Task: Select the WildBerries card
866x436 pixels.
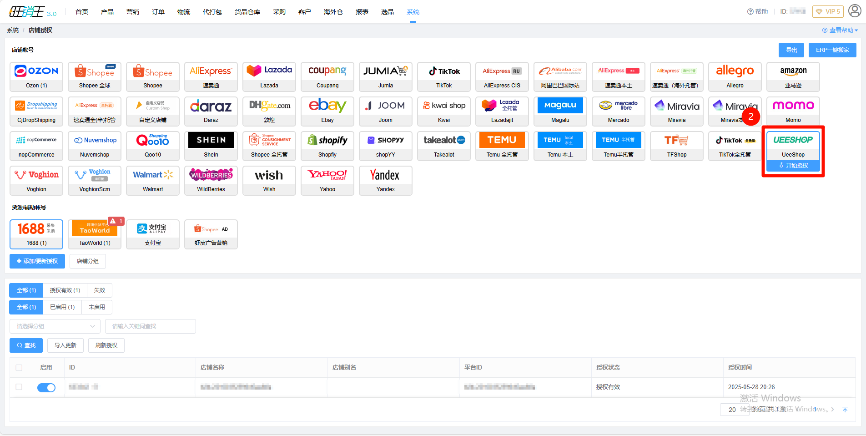Action: coord(211,181)
